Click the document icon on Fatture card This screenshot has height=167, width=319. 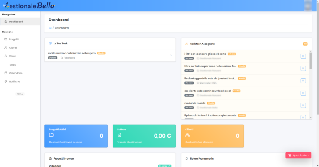[119, 135]
